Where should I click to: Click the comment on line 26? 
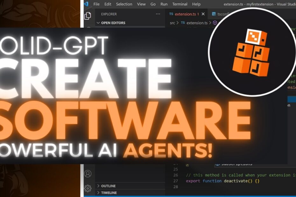point(241,175)
